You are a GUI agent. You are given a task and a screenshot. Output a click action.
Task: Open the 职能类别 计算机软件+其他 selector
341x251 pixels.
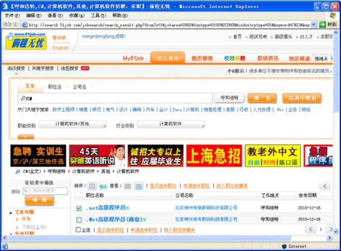coord(73,124)
